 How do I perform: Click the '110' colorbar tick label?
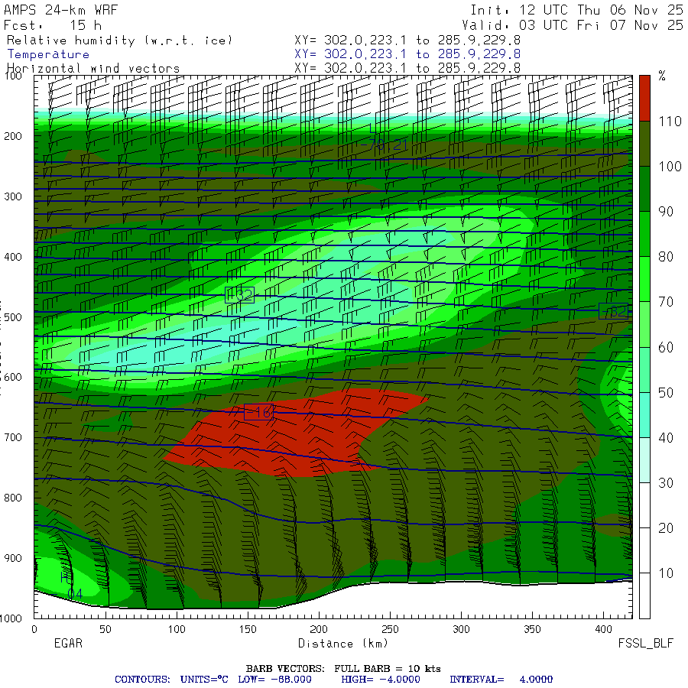[670, 121]
